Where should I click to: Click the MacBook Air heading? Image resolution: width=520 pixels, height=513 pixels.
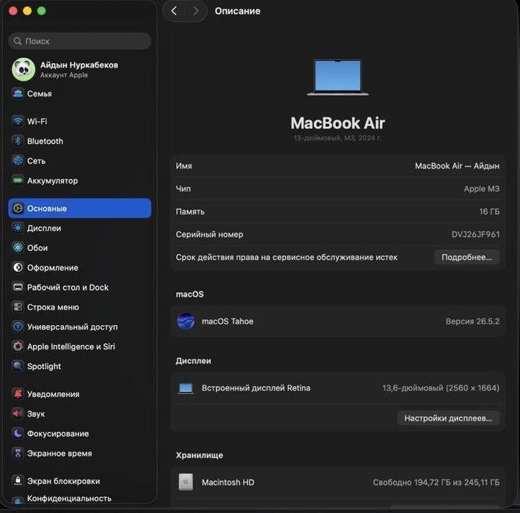(337, 123)
